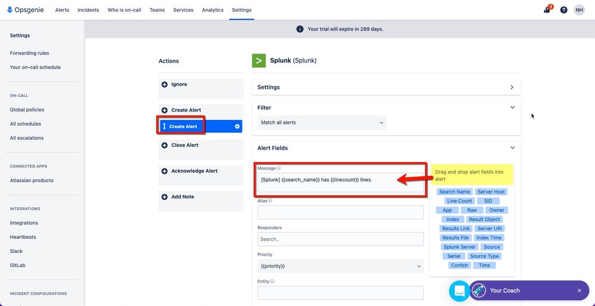Open Heartbeats in sidebar

(23, 237)
